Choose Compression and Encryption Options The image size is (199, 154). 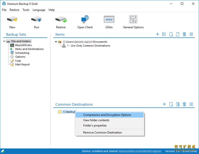pos(109,115)
